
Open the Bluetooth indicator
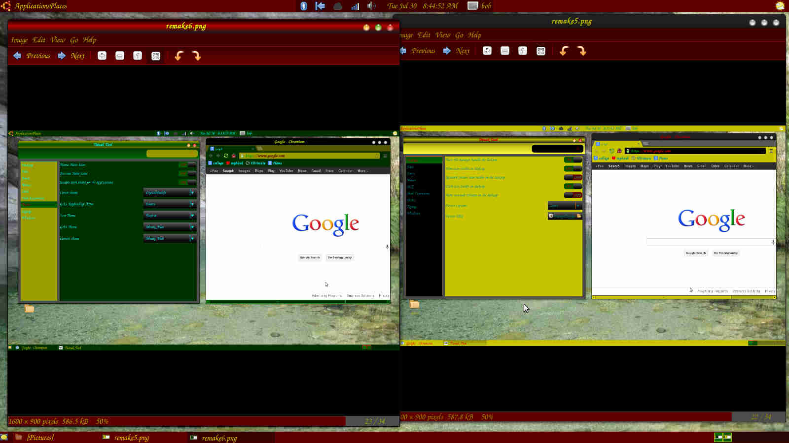click(304, 6)
